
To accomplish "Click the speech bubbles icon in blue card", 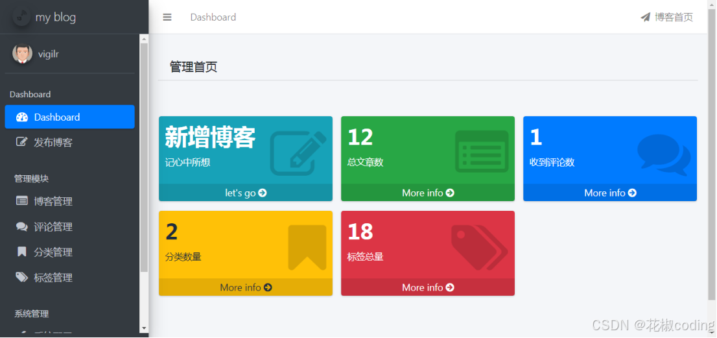I will click(x=664, y=154).
